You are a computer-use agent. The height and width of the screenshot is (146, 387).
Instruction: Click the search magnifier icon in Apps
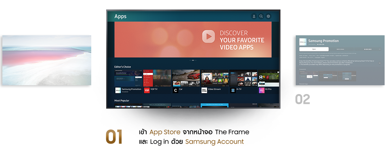coord(261,17)
